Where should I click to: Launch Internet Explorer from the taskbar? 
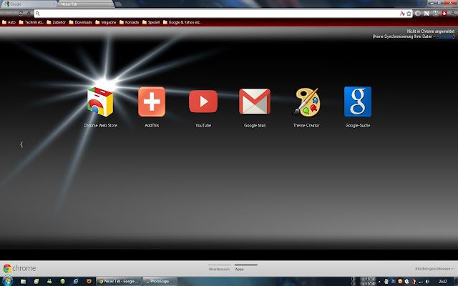[76, 281]
